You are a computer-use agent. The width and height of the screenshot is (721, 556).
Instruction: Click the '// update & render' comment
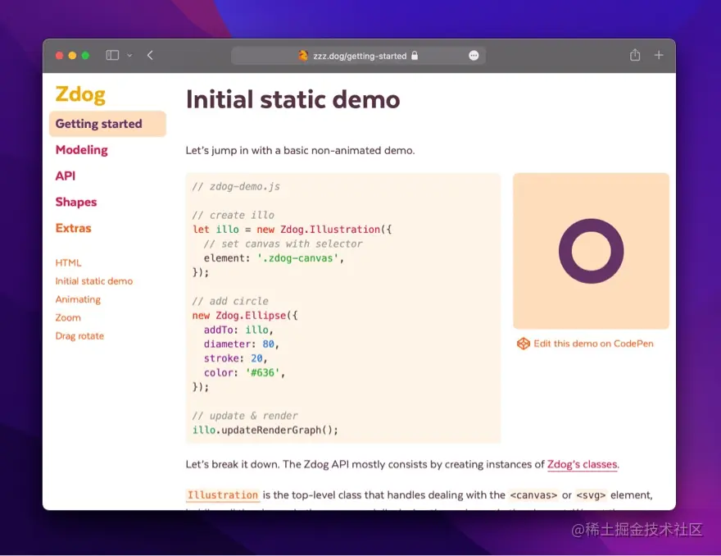pos(245,416)
